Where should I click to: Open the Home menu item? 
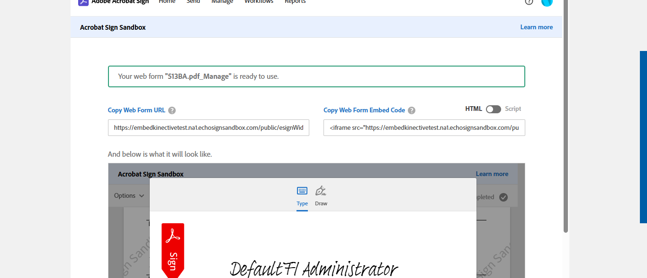[x=167, y=2]
